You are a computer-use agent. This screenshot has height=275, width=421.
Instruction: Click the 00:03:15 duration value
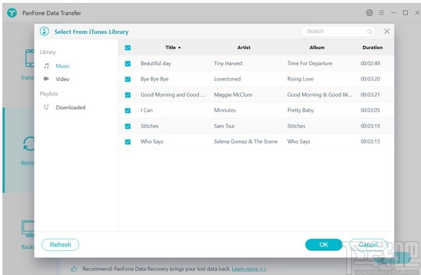pyautogui.click(x=370, y=141)
